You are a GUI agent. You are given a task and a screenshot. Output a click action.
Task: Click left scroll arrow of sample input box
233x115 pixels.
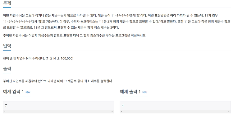point(5,112)
